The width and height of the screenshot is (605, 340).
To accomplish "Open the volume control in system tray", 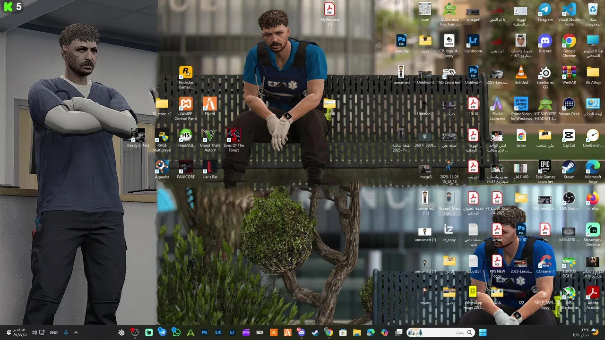I will (35, 332).
